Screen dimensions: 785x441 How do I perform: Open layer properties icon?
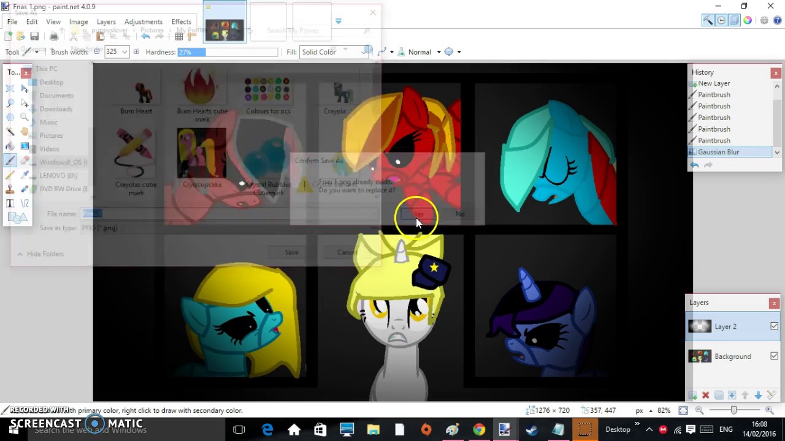click(772, 396)
